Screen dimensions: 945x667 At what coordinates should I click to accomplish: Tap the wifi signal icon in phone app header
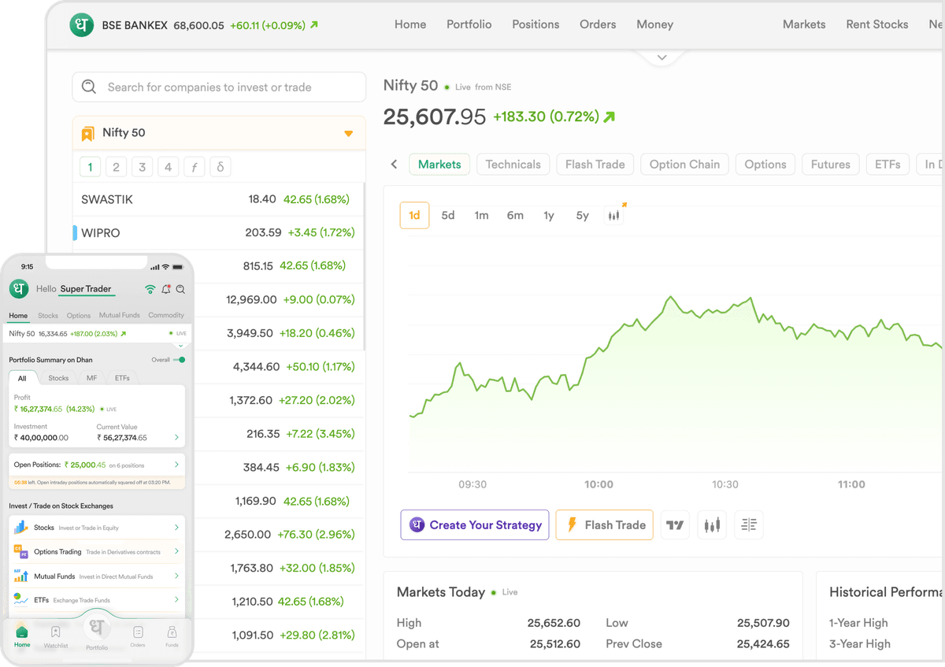150,289
